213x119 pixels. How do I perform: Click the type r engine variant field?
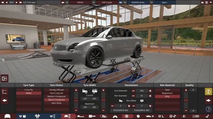(165, 2)
